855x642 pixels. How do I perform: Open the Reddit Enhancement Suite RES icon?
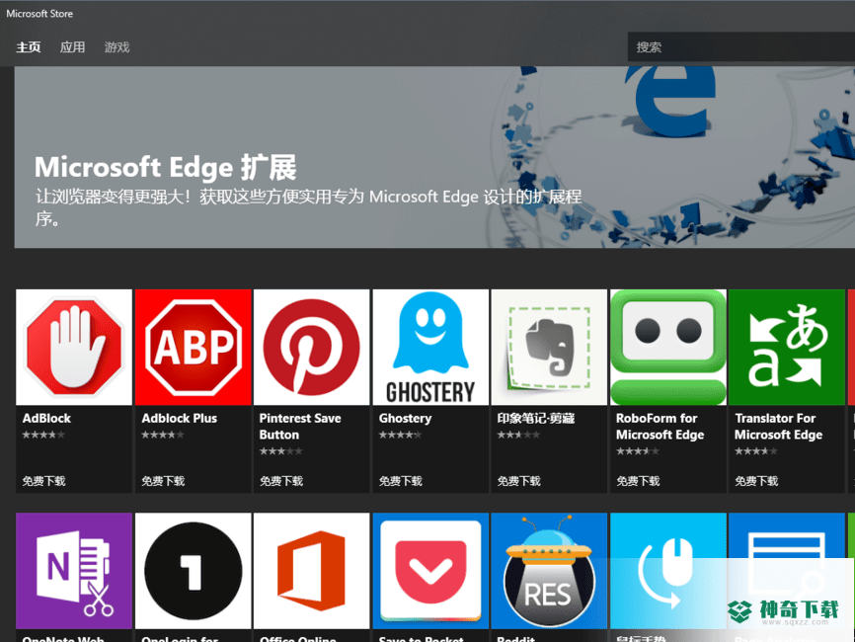549,571
